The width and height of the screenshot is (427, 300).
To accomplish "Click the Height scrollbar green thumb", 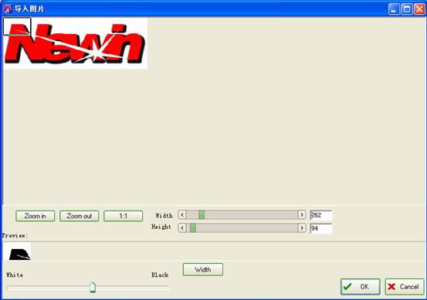I will pyautogui.click(x=193, y=228).
